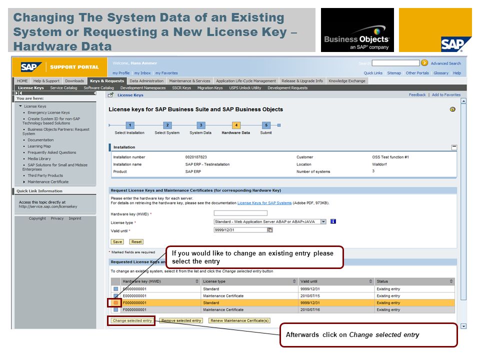Sort by Status column icon
480x360 pixels.
[x=451, y=281]
